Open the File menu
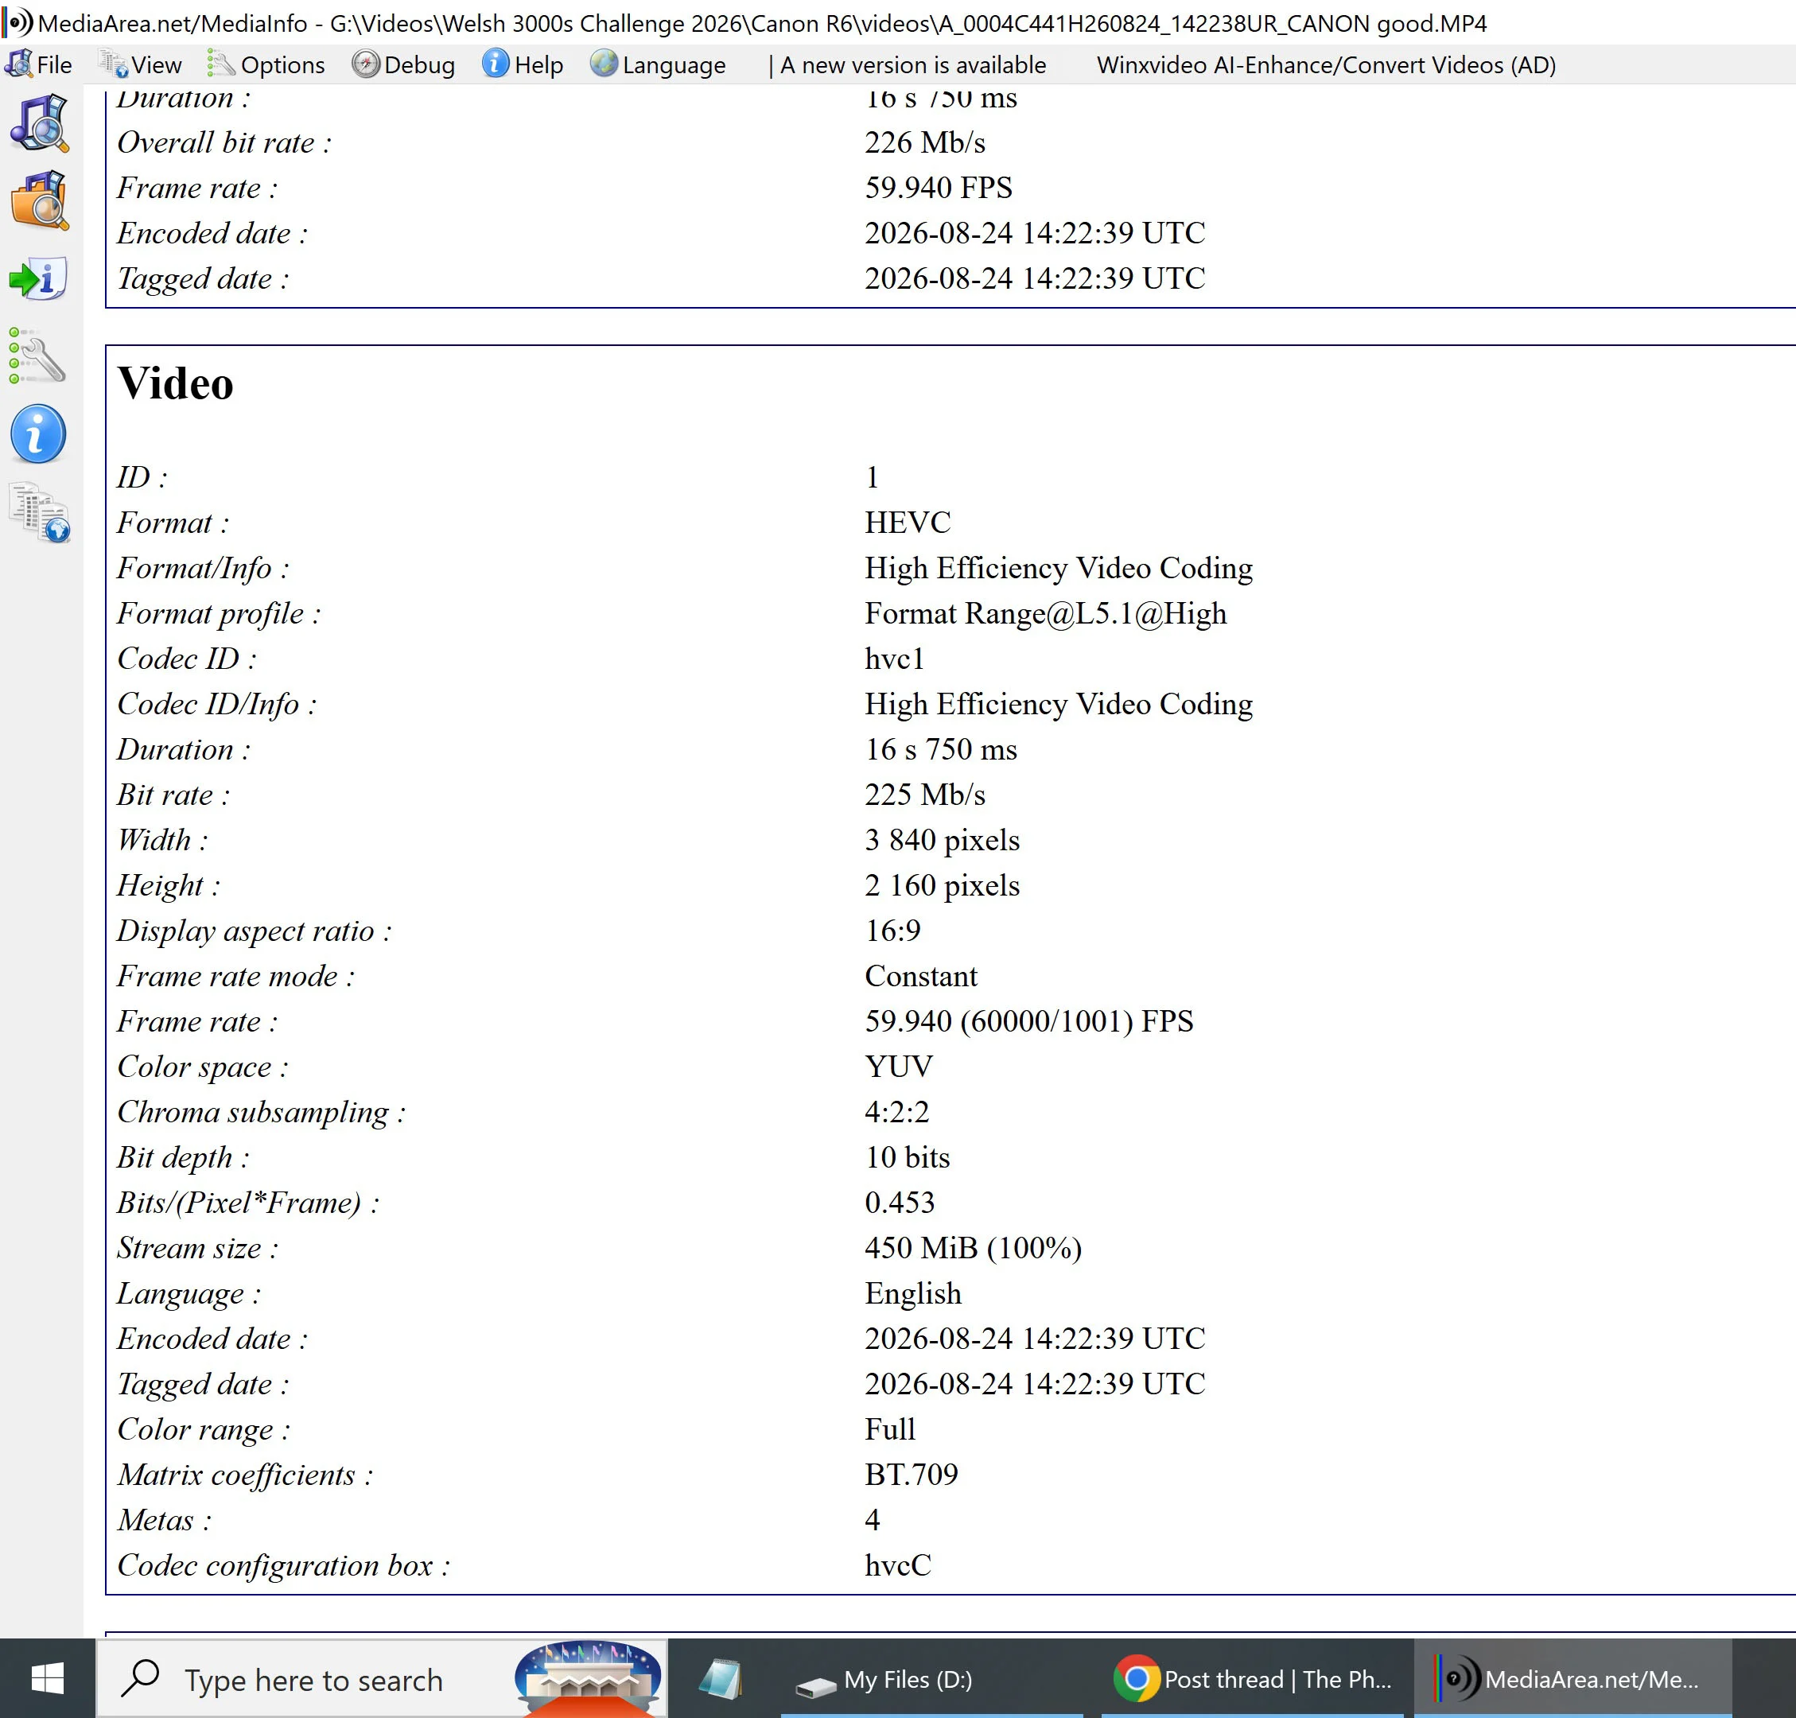The width and height of the screenshot is (1796, 1718). [x=38, y=65]
